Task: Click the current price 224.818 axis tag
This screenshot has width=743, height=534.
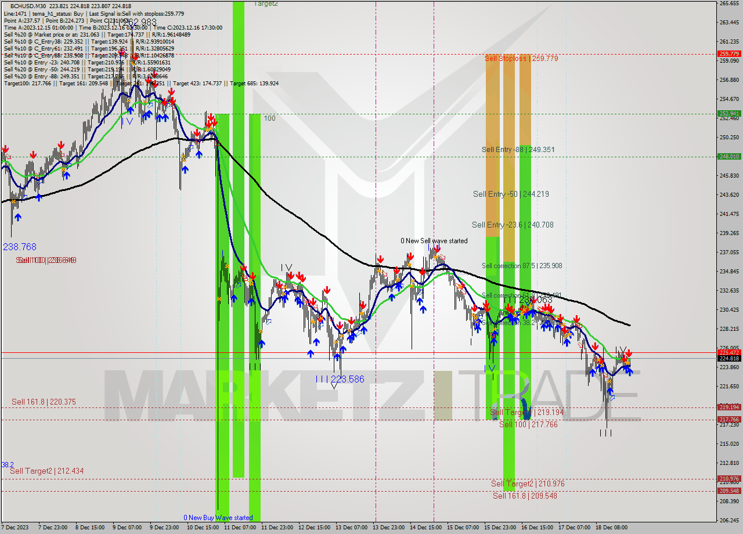Action: tap(729, 358)
